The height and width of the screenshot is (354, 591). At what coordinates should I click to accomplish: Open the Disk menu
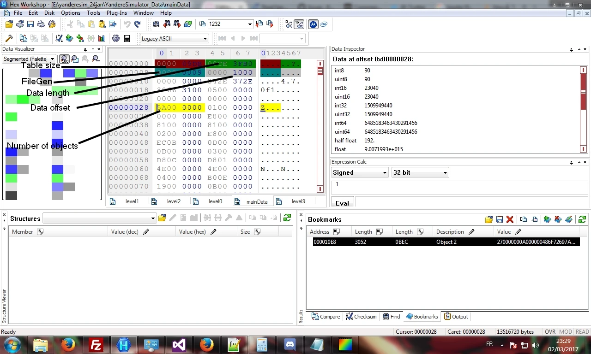[x=49, y=13]
